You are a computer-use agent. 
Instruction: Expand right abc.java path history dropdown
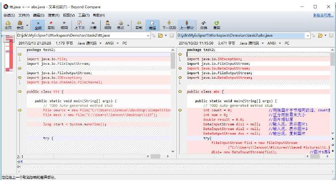point(308,36)
